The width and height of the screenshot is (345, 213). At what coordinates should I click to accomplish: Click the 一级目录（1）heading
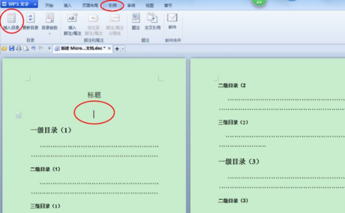click(x=51, y=130)
